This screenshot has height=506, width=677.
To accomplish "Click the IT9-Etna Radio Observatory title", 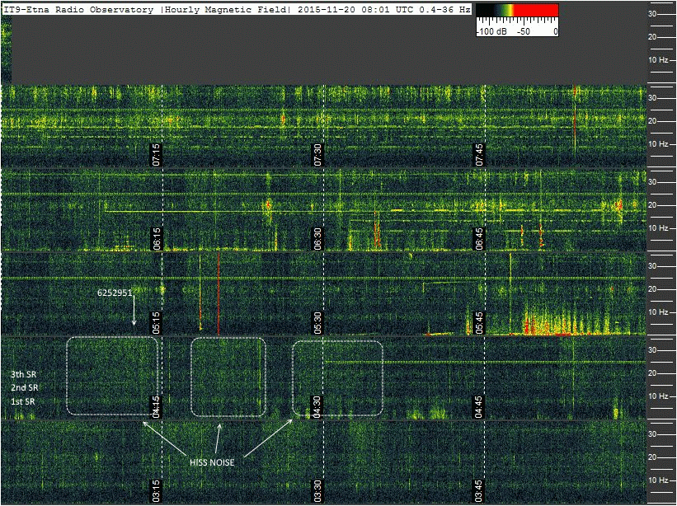I will click(79, 8).
